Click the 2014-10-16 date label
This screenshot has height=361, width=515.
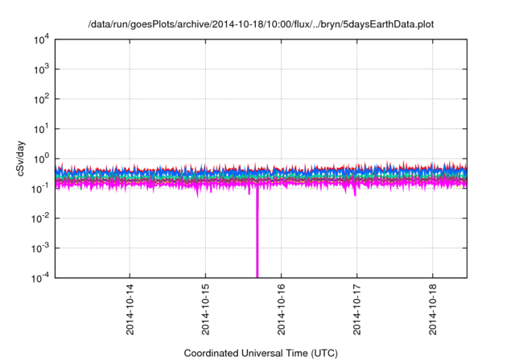[282, 309]
